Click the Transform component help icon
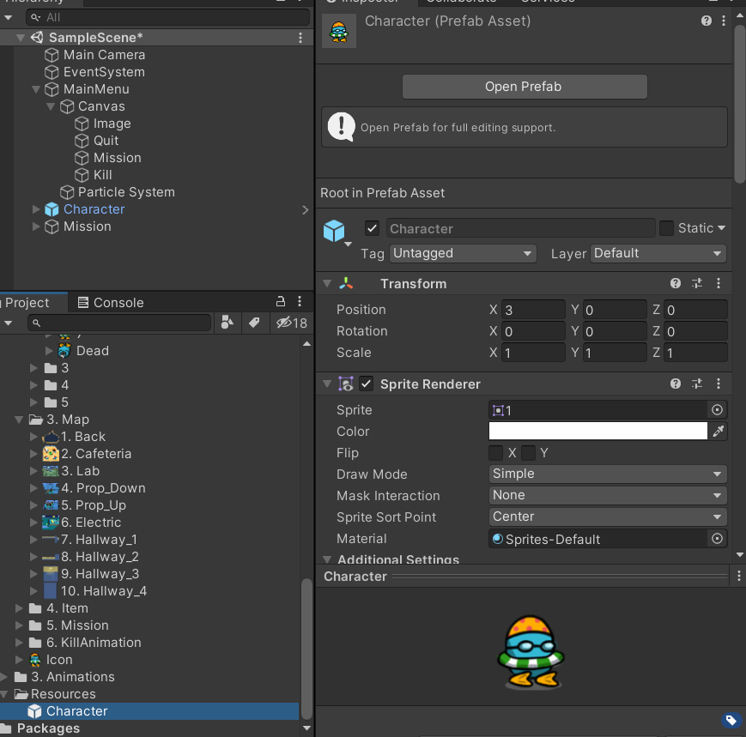This screenshot has height=737, width=746. (675, 283)
